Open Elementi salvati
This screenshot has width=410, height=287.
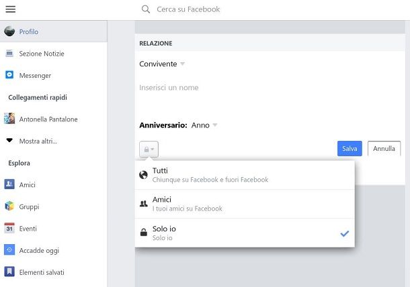[42, 272]
